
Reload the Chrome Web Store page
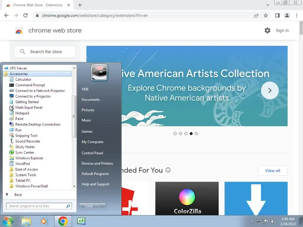25,15
